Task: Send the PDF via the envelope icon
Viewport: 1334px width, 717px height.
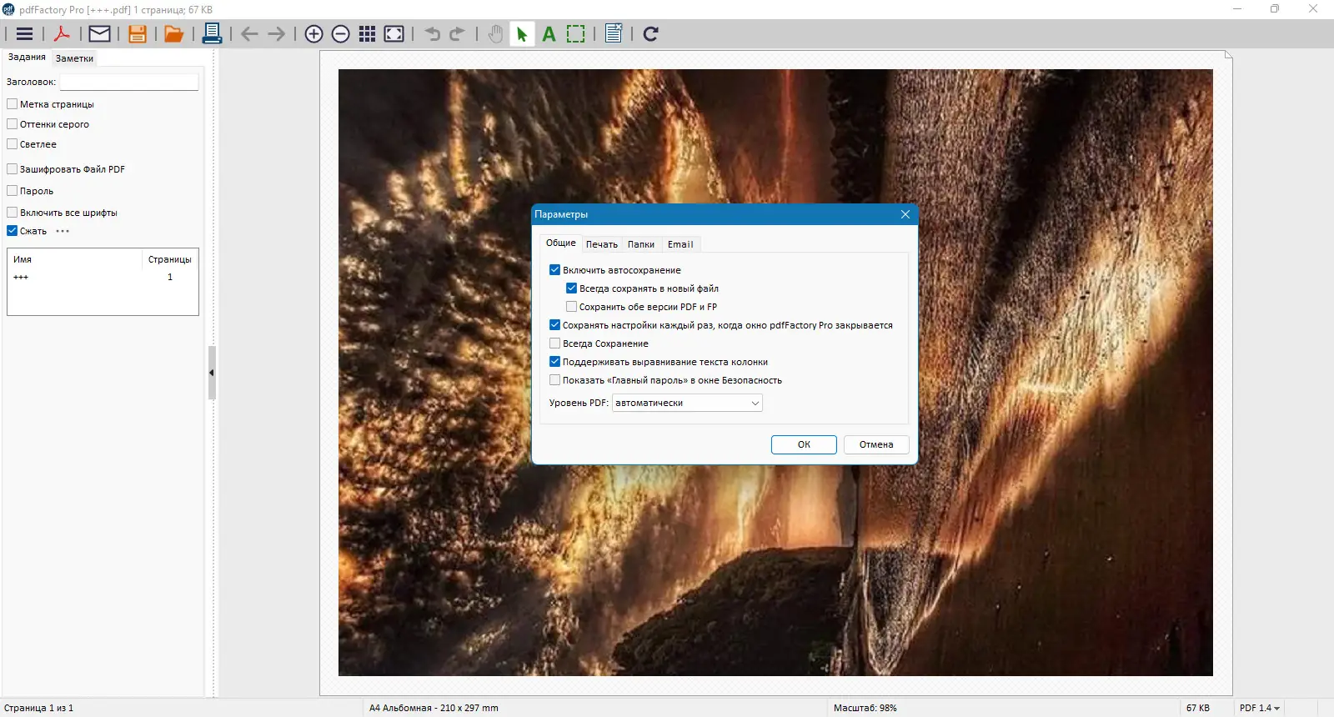Action: point(99,34)
